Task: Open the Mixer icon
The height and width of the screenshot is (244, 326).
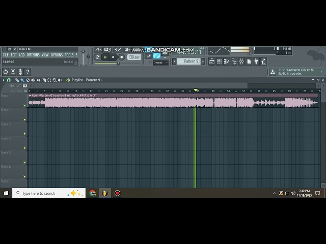Action: [x=241, y=62]
